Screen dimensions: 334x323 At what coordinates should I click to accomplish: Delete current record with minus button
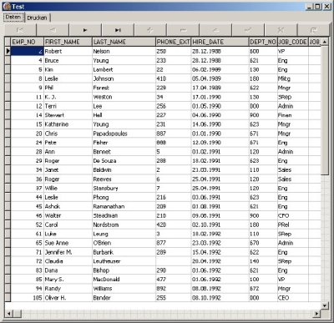(x=183, y=30)
